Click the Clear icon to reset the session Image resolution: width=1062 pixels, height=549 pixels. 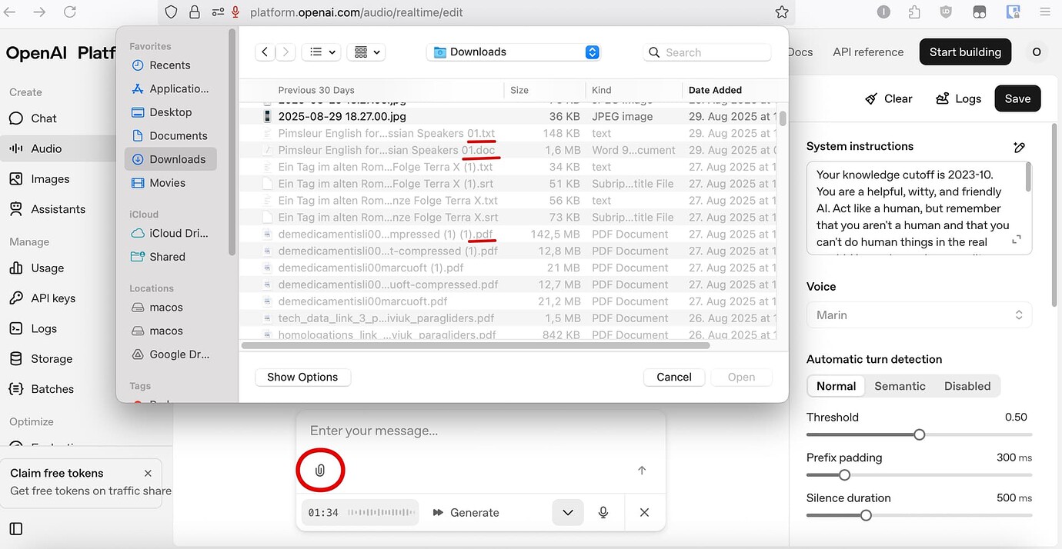tap(872, 98)
